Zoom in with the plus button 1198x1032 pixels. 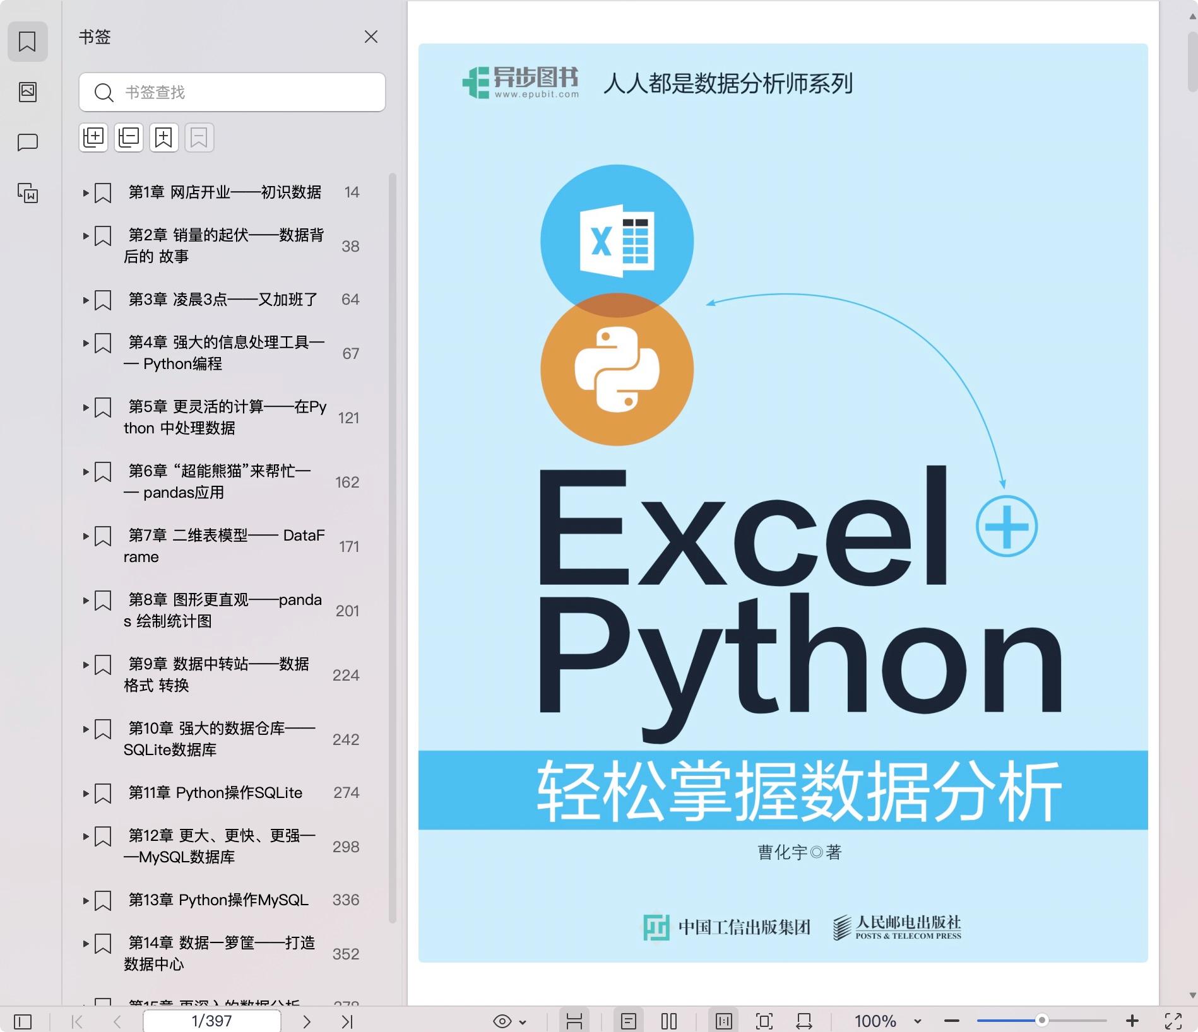point(1132,1021)
